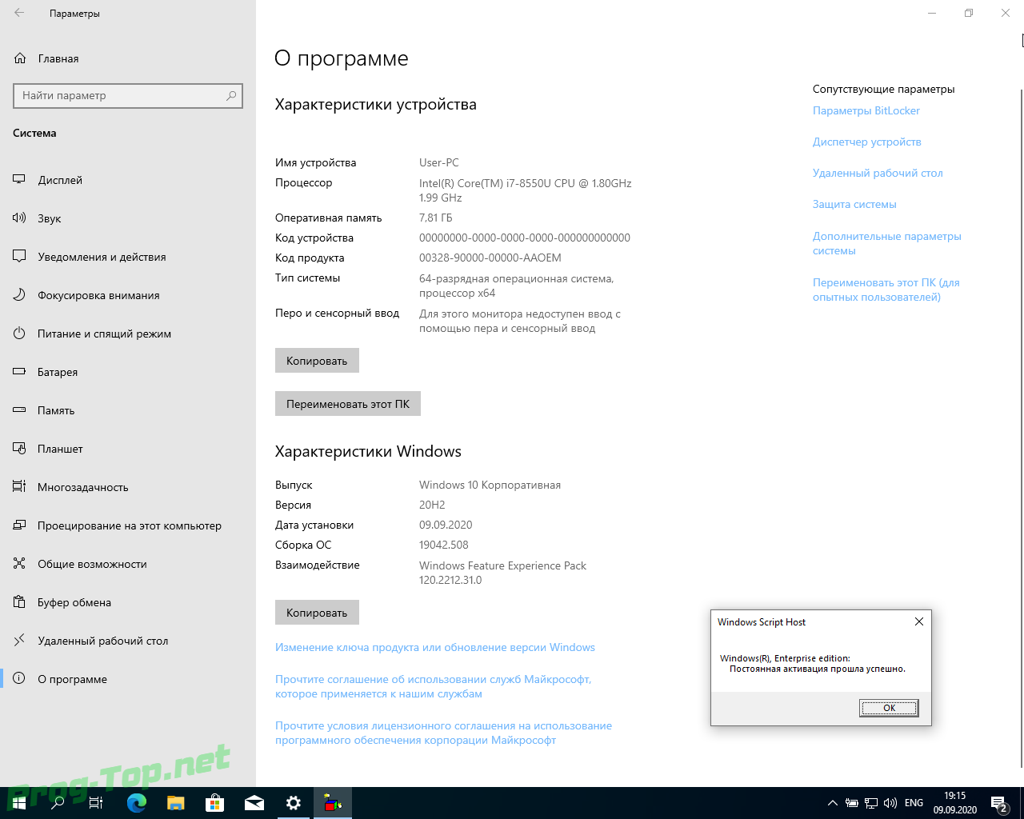Click Копировать under device specifications
Screen dimensions: 1024x819
tap(317, 361)
